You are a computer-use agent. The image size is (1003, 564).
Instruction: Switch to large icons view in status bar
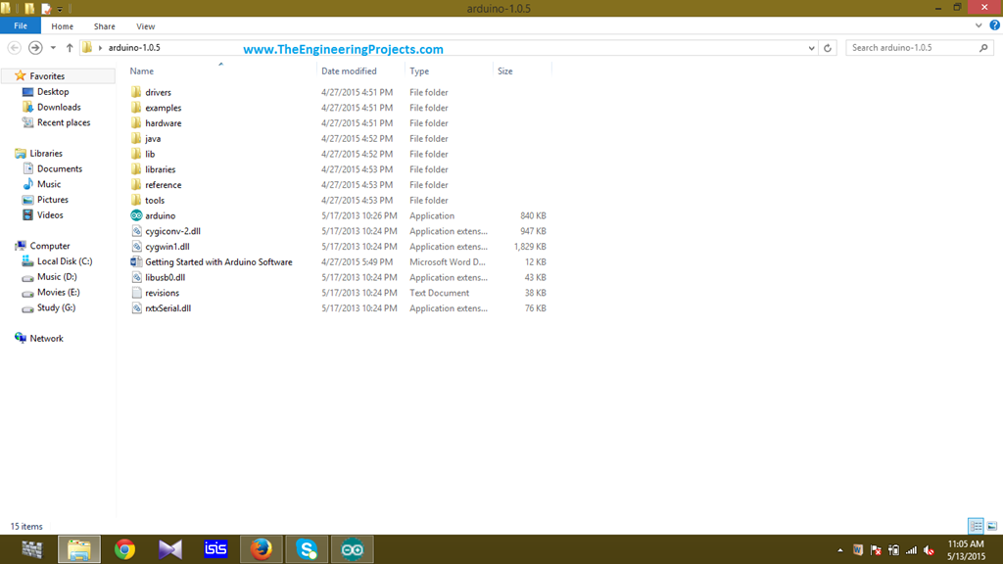tap(991, 527)
